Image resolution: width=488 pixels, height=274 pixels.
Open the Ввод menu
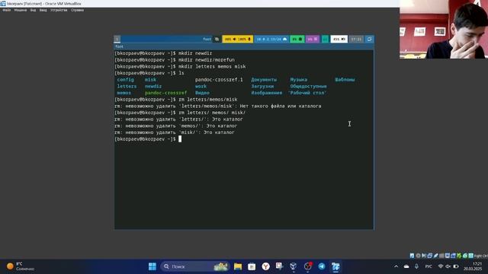pyautogui.click(x=43, y=10)
